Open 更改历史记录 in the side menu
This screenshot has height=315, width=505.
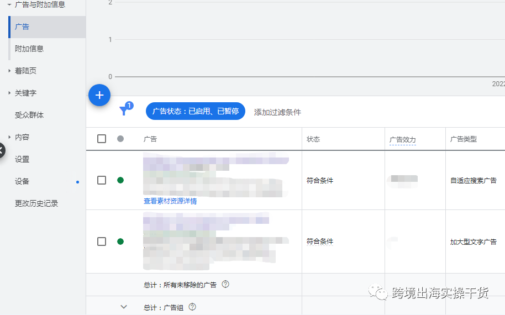pos(36,203)
